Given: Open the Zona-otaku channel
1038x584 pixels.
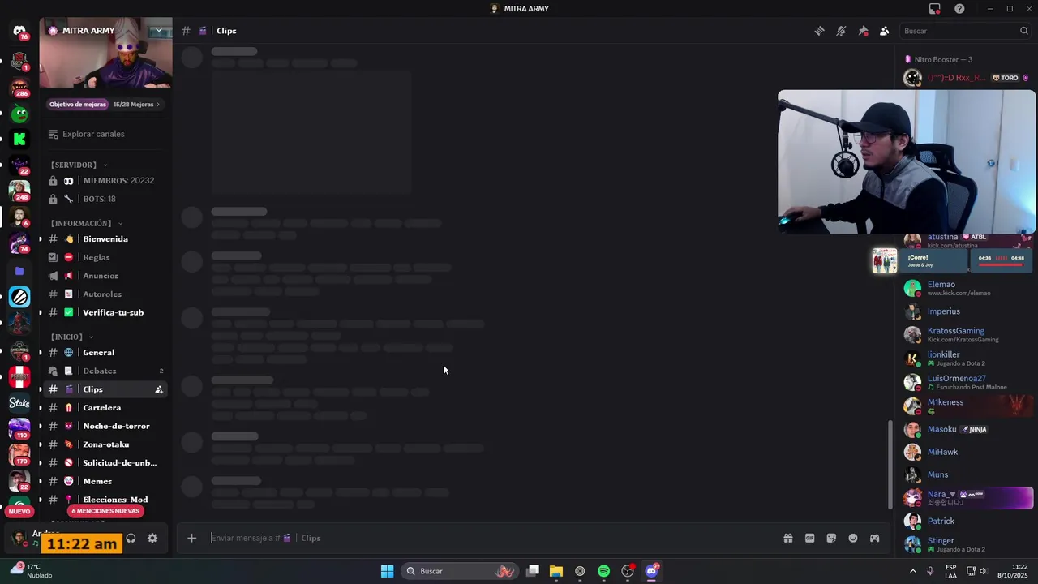Looking at the screenshot, I should 105,444.
